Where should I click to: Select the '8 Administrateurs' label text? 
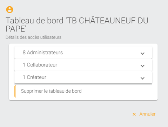(43, 52)
